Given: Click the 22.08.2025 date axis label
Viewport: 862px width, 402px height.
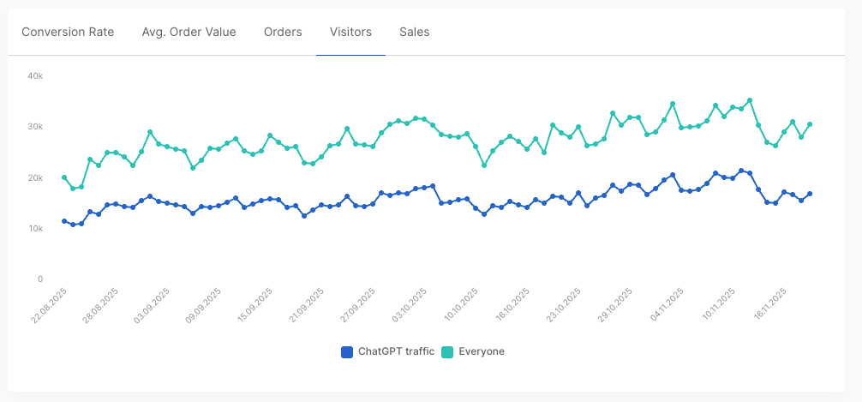Looking at the screenshot, I should click(49, 306).
